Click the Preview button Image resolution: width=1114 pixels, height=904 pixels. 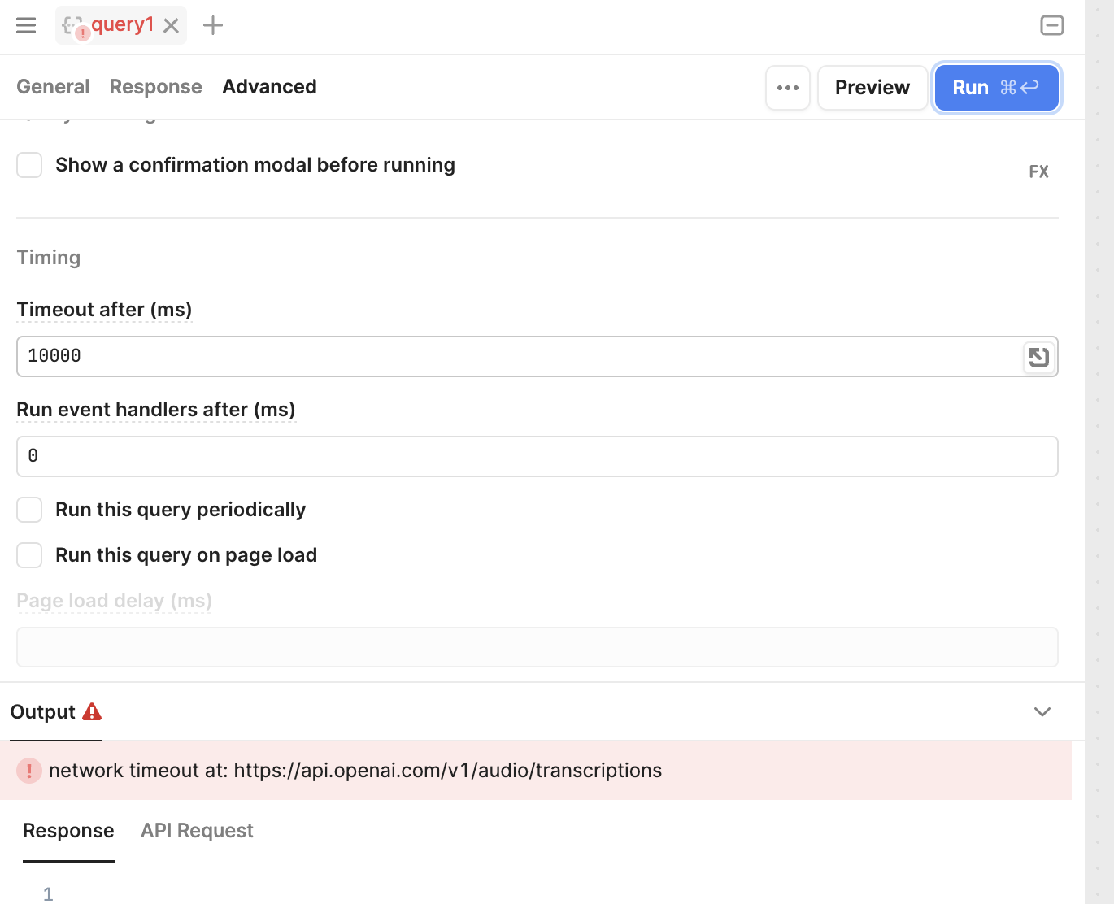coord(872,88)
